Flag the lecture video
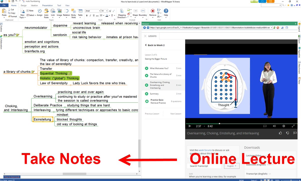 tap(295, 133)
